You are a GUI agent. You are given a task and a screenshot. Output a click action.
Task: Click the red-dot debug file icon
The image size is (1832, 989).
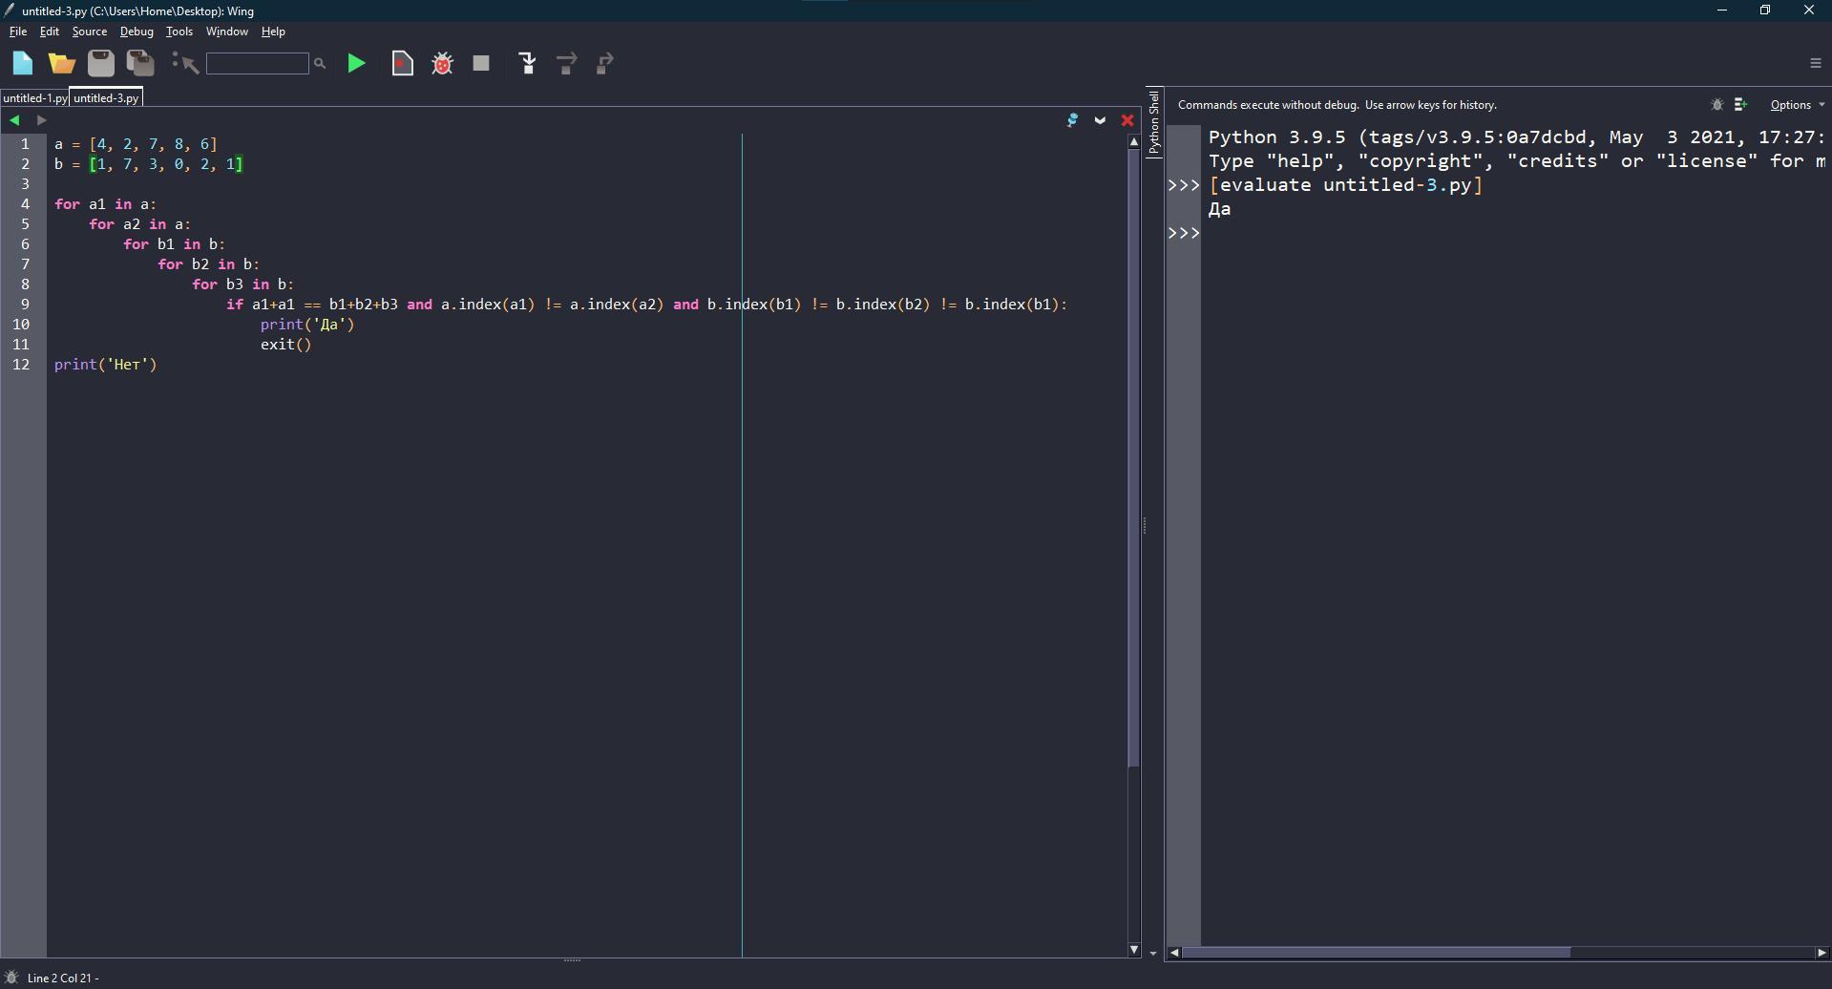pyautogui.click(x=402, y=64)
